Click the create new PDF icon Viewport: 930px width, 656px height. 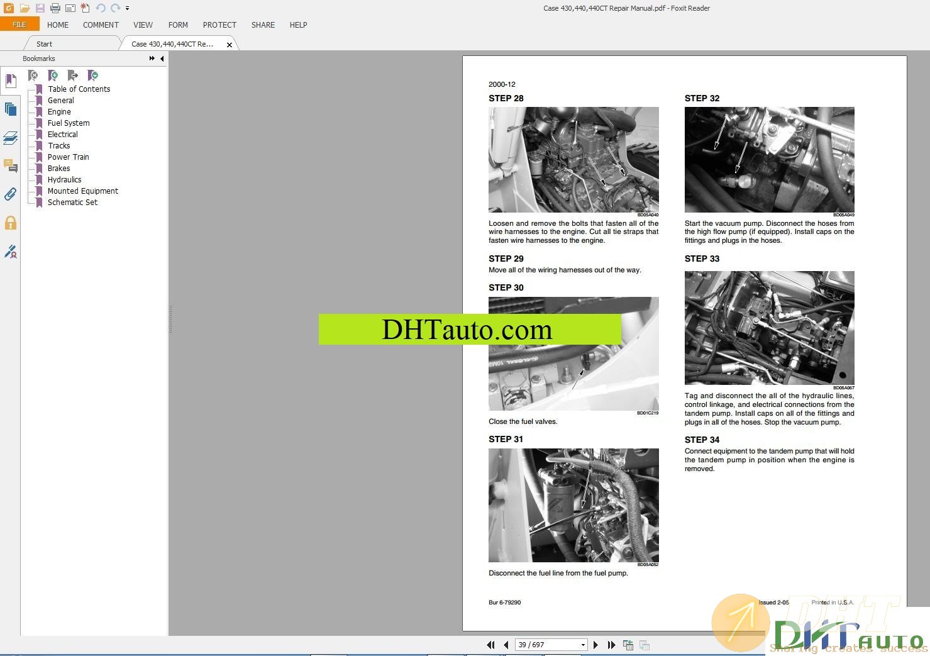click(85, 8)
